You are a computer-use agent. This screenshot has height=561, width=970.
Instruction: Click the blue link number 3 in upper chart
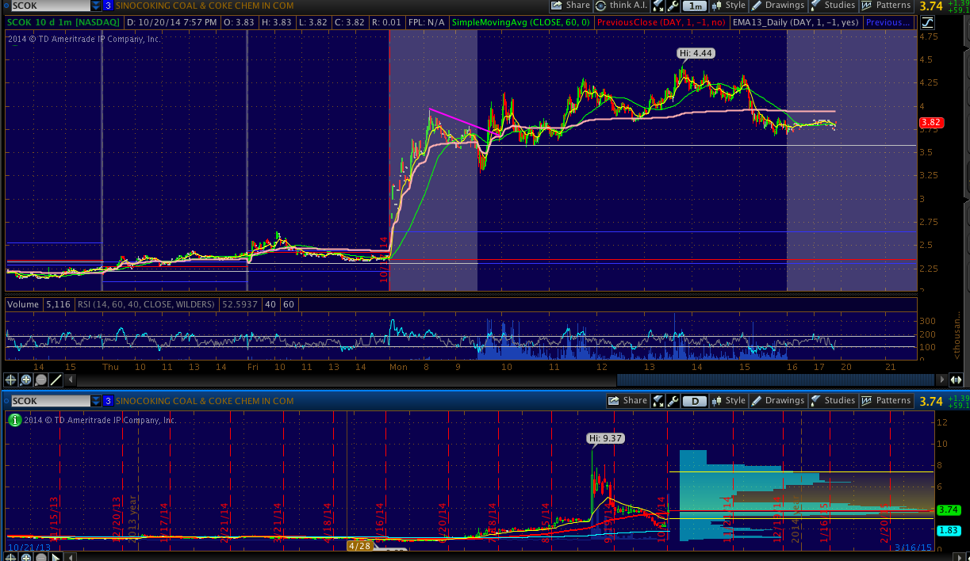tap(108, 6)
